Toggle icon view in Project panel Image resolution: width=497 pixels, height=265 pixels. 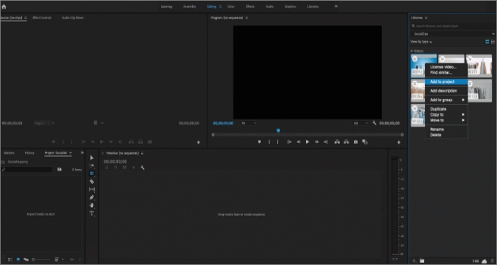[x=18, y=259]
